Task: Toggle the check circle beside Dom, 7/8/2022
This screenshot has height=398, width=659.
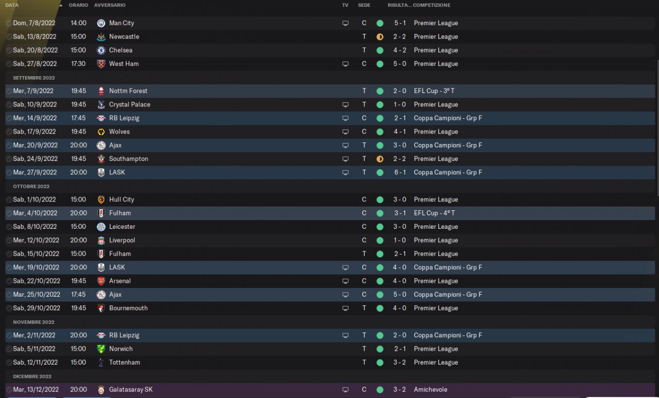Action: point(9,23)
